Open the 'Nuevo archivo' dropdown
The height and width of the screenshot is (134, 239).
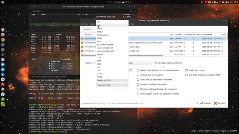click(x=112, y=80)
